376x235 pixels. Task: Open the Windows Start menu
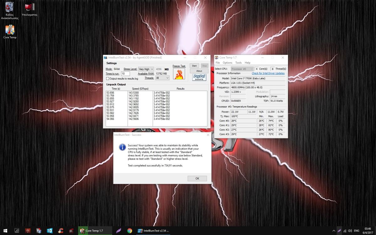pos(5,231)
